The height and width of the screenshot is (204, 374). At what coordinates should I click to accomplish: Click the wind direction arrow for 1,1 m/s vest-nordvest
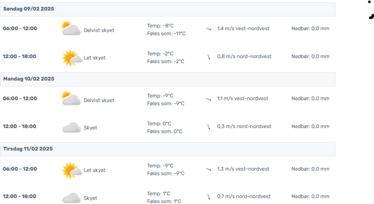[x=208, y=99]
